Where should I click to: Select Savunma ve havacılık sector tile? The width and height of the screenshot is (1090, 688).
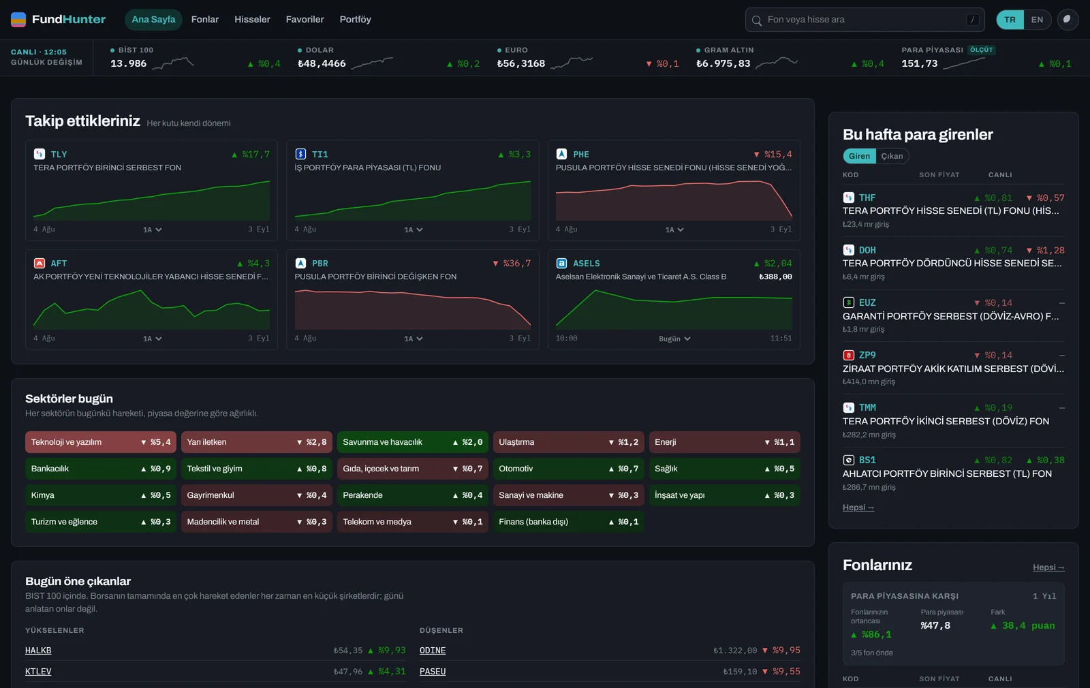pyautogui.click(x=413, y=442)
